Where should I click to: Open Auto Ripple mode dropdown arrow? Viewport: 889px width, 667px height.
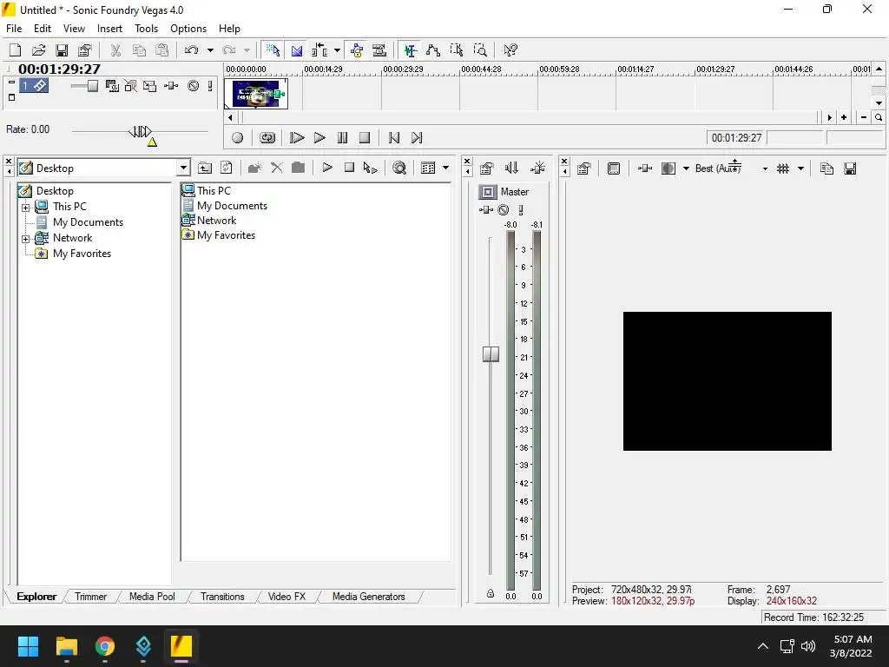tap(337, 50)
